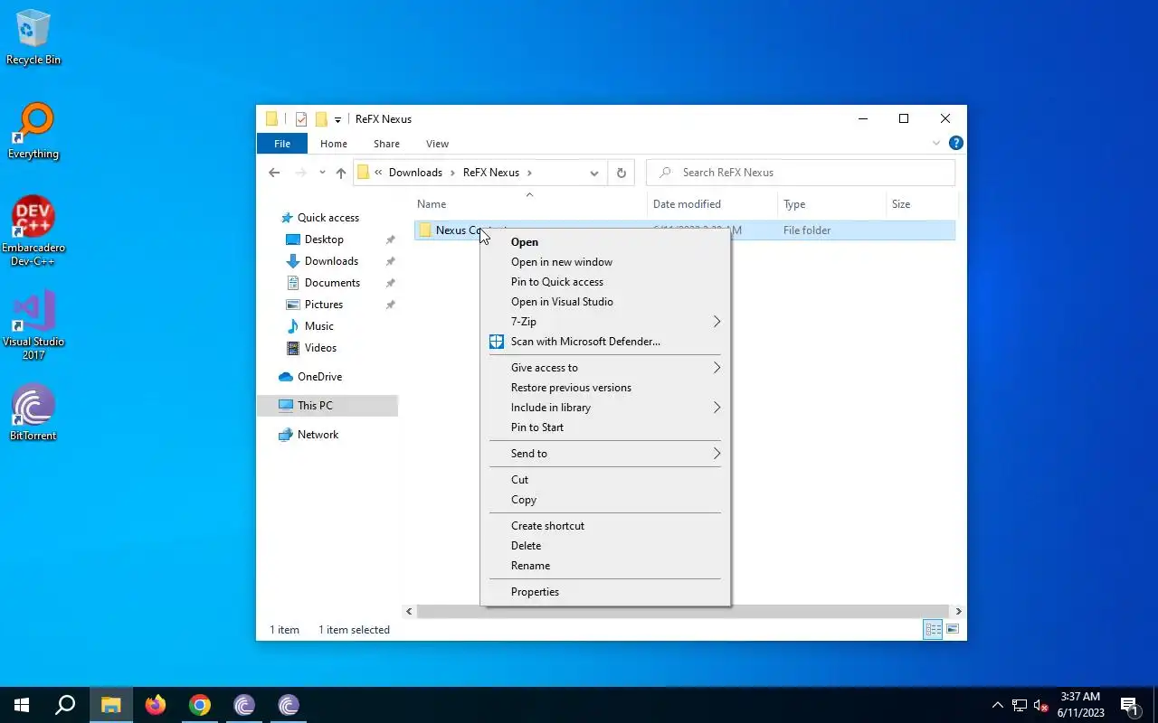Open the network status tray icon

pyautogui.click(x=1020, y=705)
